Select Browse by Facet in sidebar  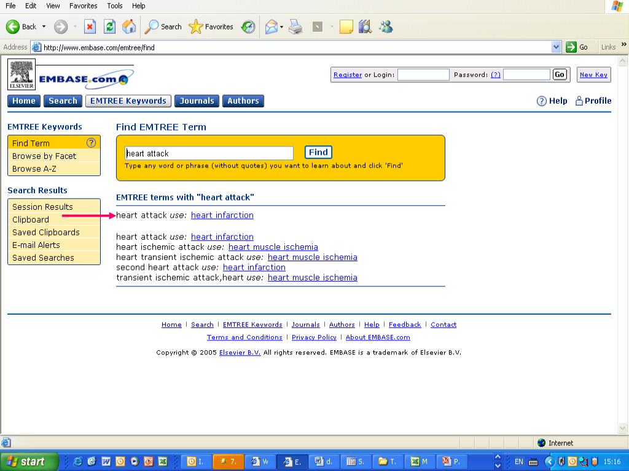pos(44,156)
